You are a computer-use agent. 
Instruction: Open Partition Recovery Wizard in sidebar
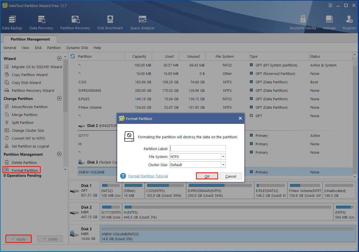[29, 90]
